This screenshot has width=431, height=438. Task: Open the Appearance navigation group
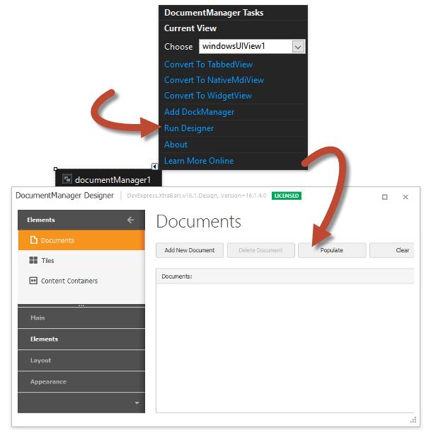point(81,381)
